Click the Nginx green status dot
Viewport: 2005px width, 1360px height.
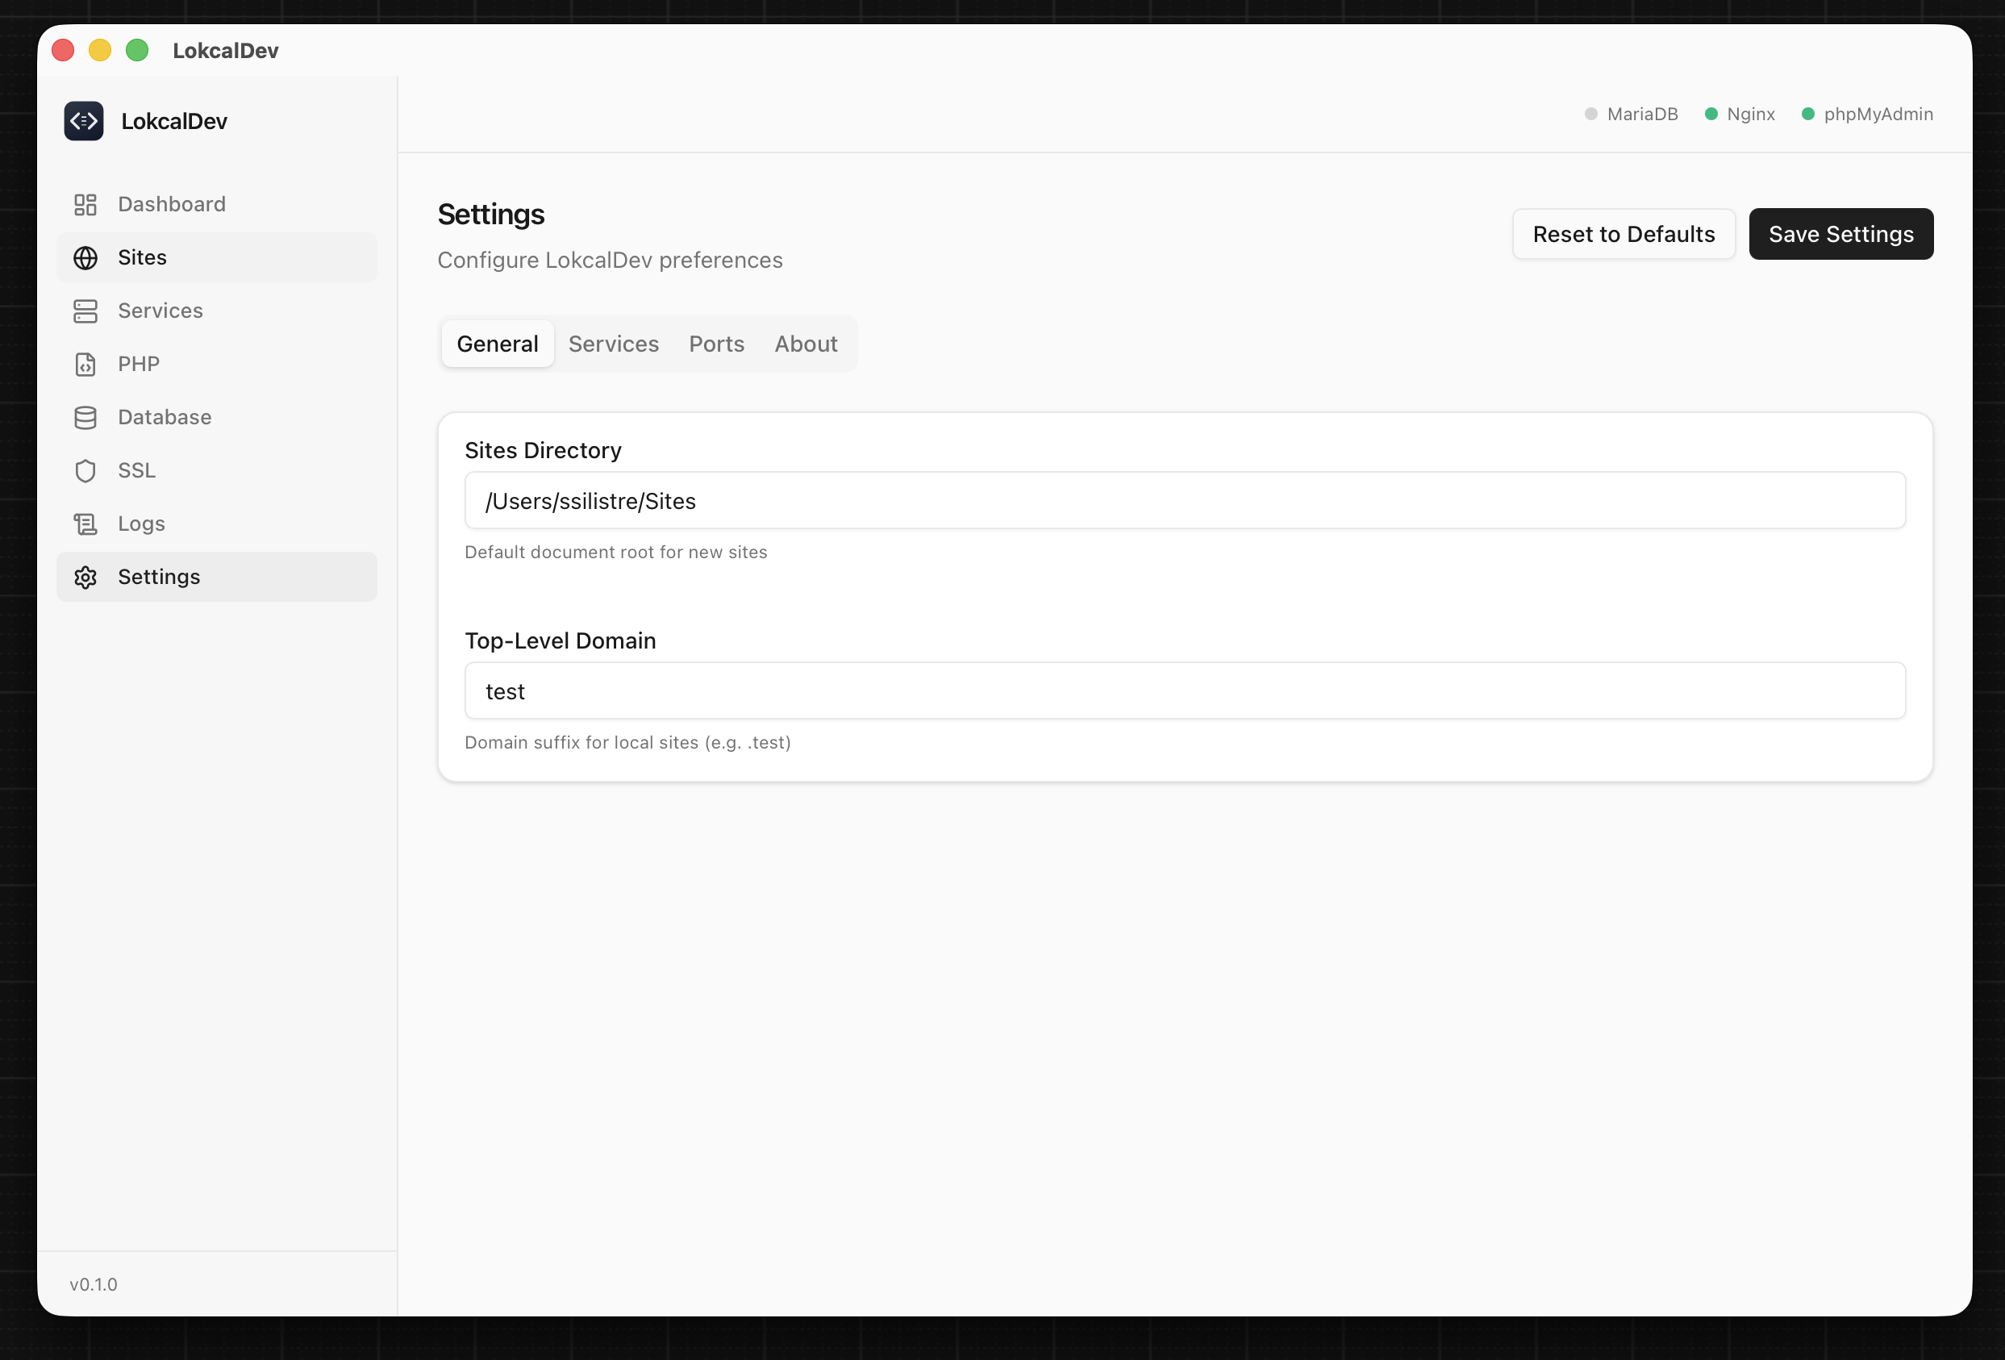click(x=1711, y=114)
